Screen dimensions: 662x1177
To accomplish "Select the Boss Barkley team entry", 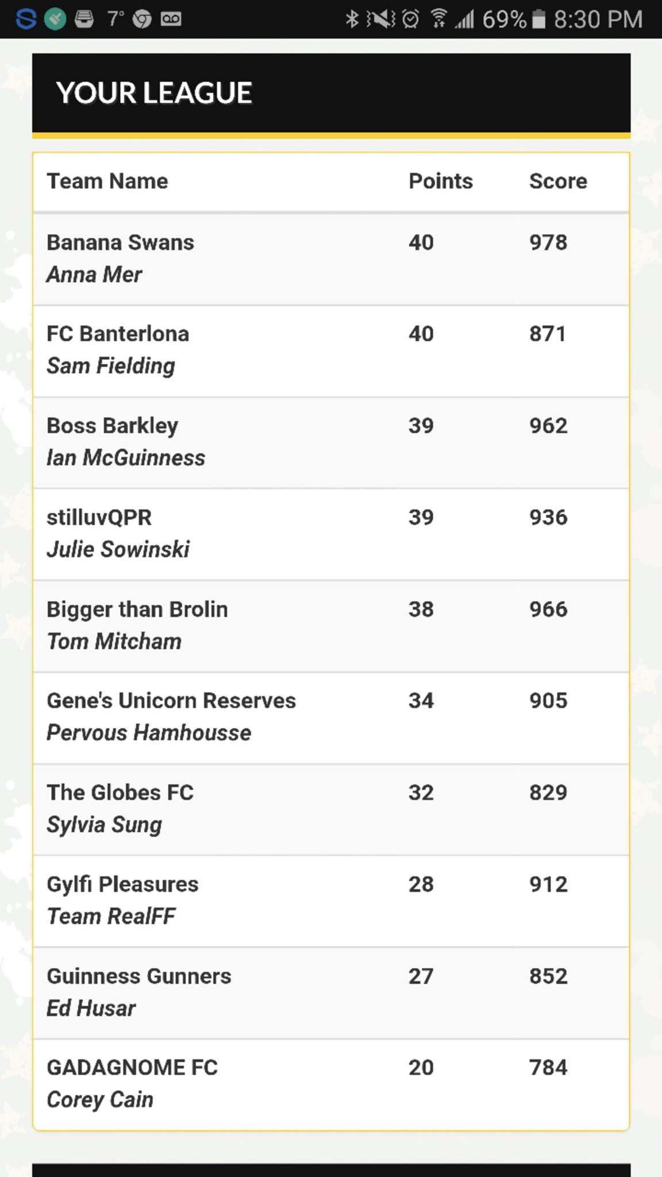I will pos(331,443).
